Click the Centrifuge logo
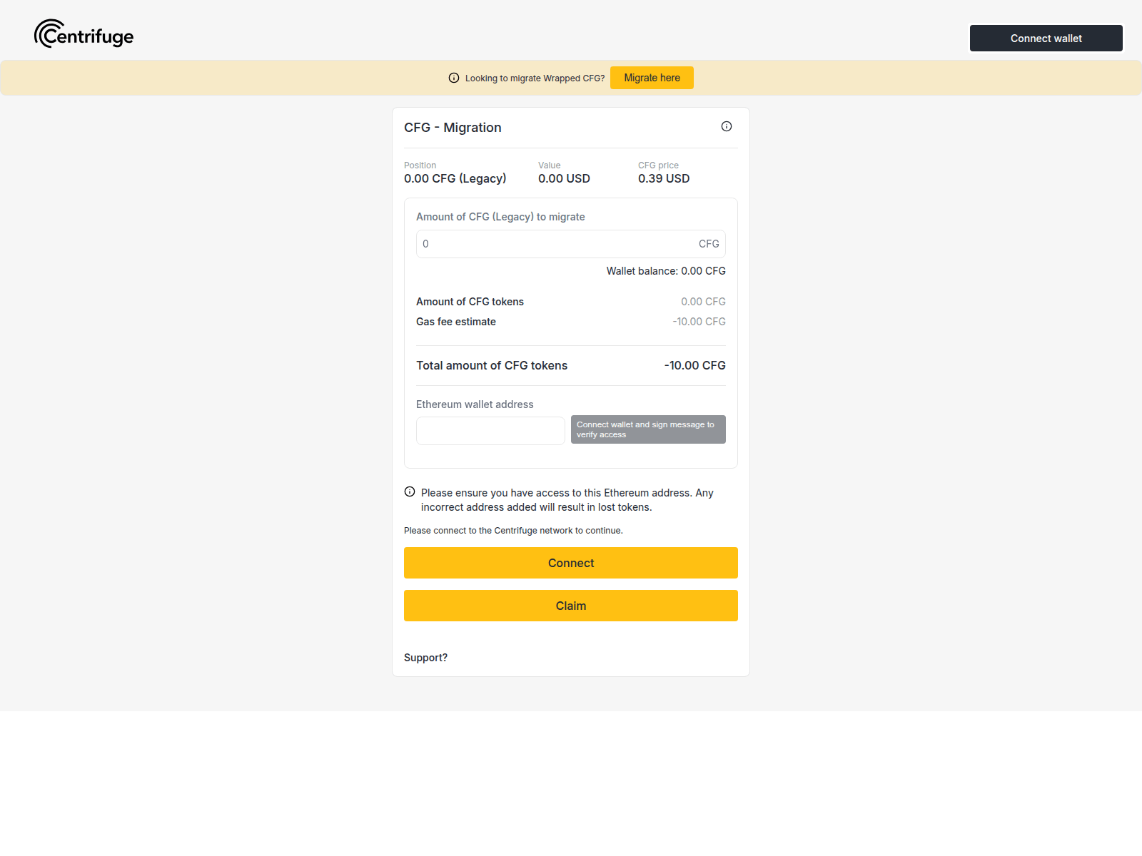The image size is (1142, 856). pos(84,34)
